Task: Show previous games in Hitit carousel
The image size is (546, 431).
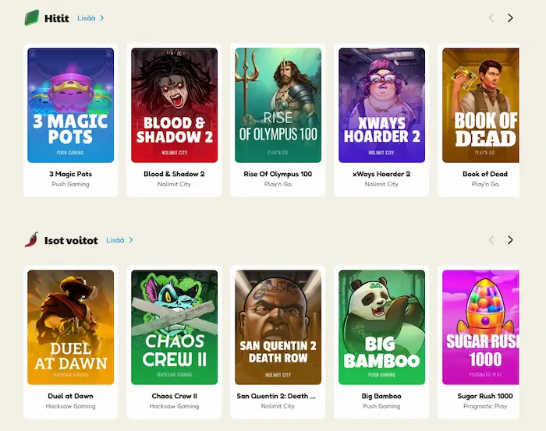Action: [x=491, y=18]
